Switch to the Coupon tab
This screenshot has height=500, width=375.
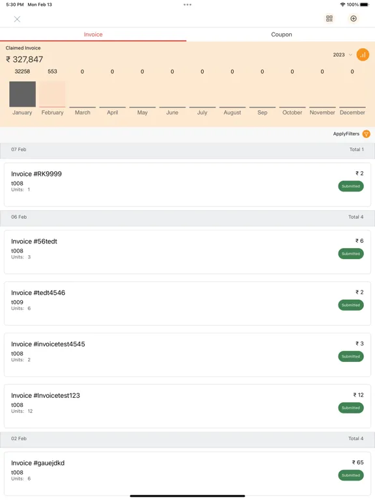pyautogui.click(x=281, y=35)
